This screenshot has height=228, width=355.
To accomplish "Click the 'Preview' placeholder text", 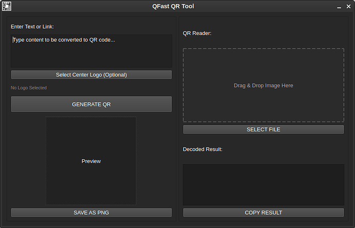I will click(x=91, y=161).
